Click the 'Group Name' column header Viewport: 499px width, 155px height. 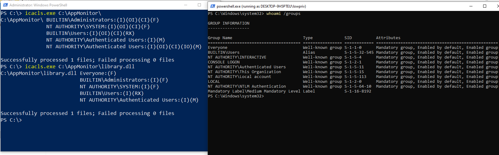[220, 38]
